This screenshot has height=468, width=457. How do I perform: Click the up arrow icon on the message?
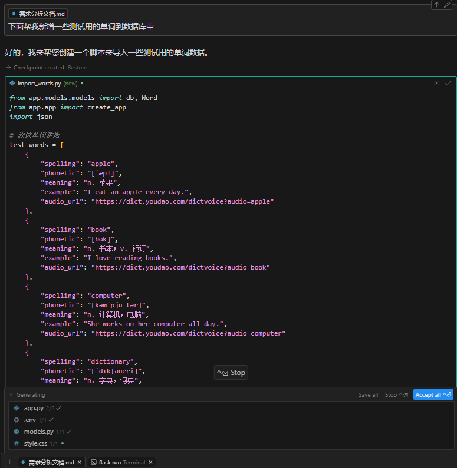[437, 5]
